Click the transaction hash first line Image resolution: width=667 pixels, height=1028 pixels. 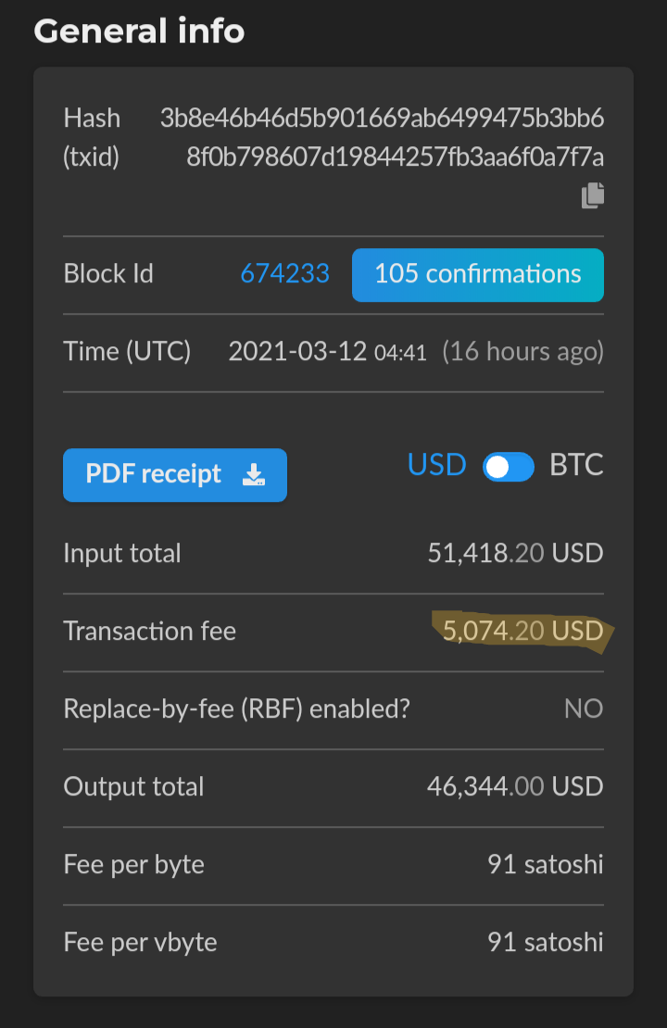pos(382,118)
